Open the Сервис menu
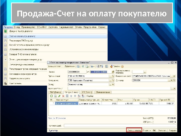 pyautogui.click(x=102, y=27)
